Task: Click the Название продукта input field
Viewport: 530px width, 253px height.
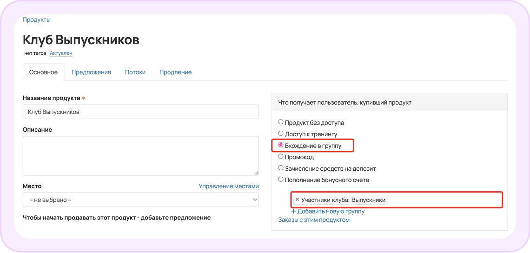Action: pyautogui.click(x=140, y=112)
